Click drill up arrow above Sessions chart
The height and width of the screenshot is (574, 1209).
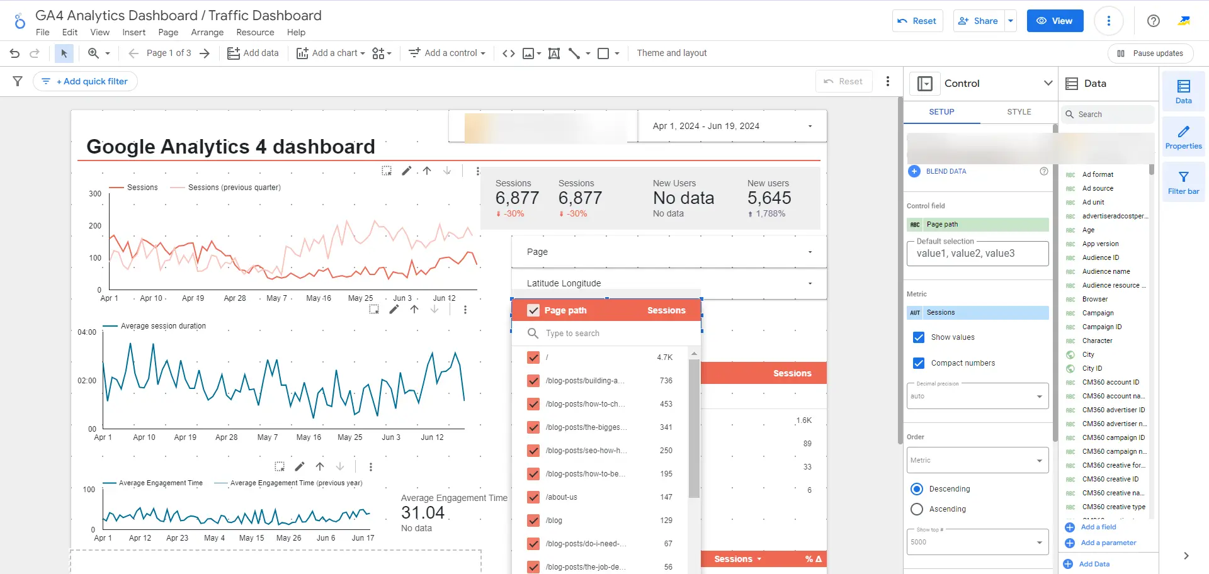click(x=427, y=171)
